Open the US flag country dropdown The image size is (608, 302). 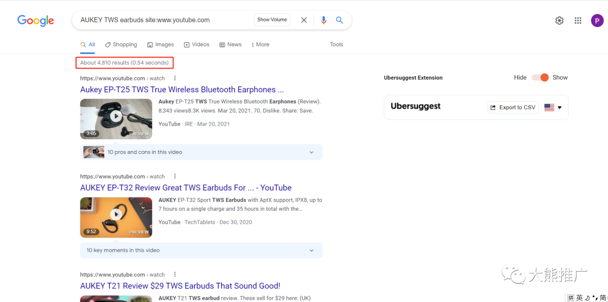553,108
